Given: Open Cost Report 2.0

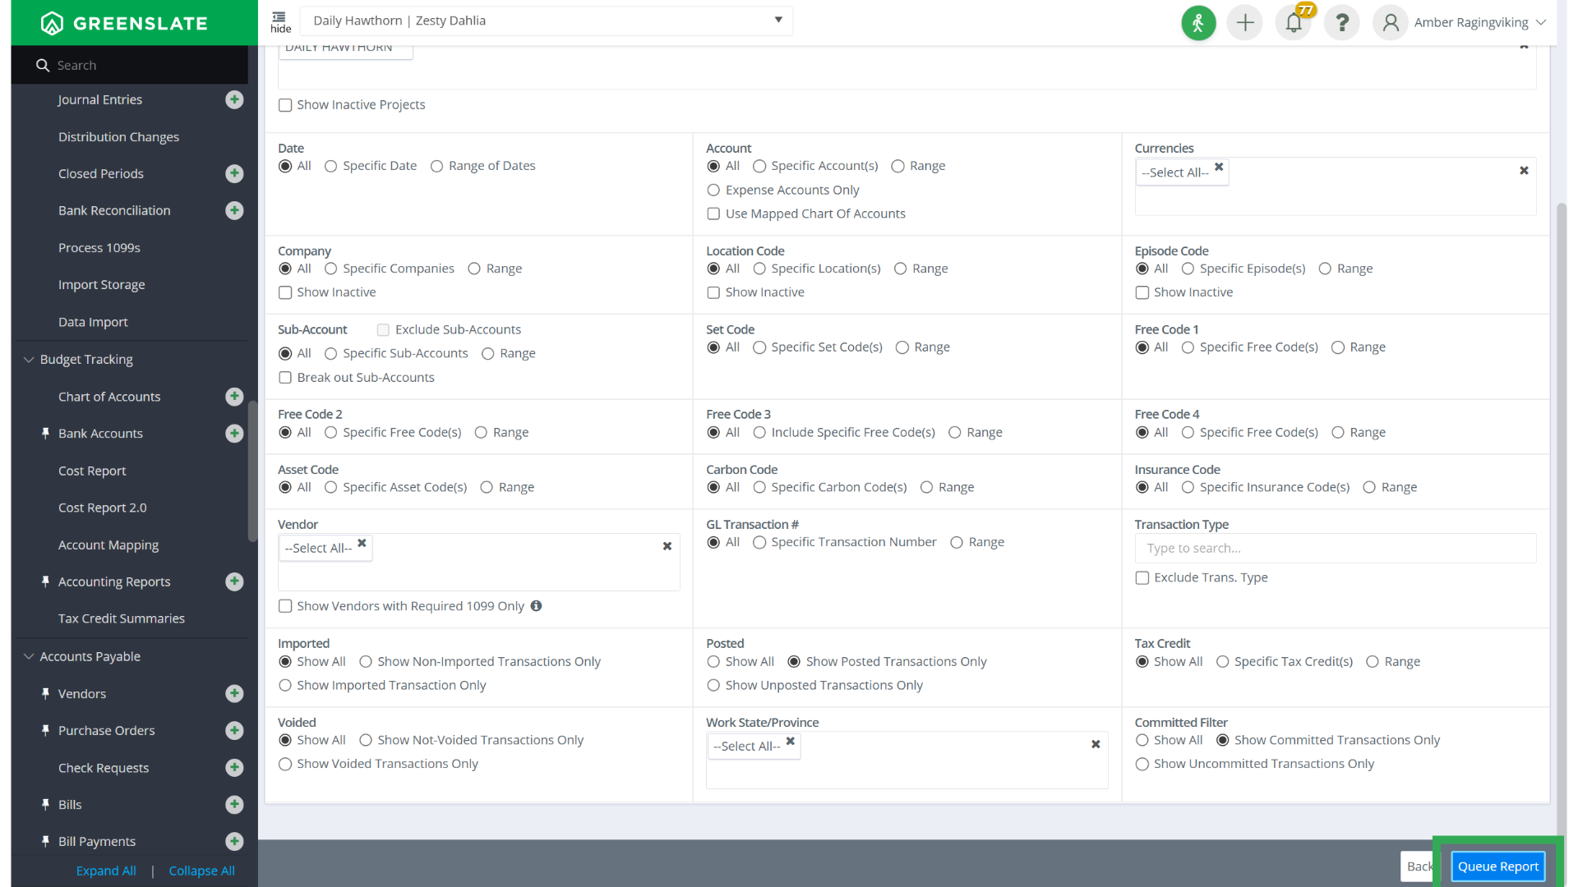Looking at the screenshot, I should click(103, 508).
